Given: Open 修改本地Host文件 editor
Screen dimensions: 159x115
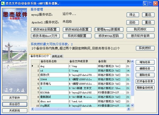Looking at the screenshot, I should pyautogui.click(x=45, y=36).
